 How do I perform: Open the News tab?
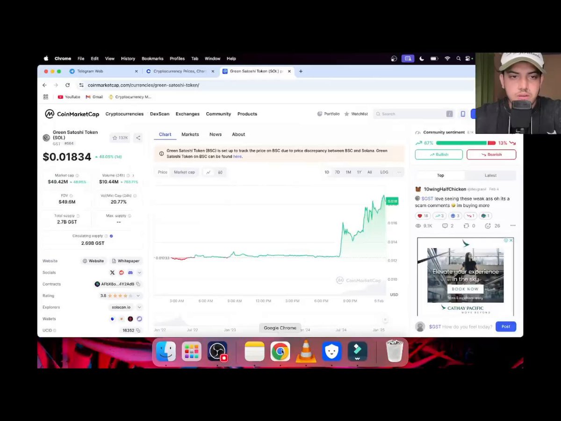pyautogui.click(x=216, y=134)
